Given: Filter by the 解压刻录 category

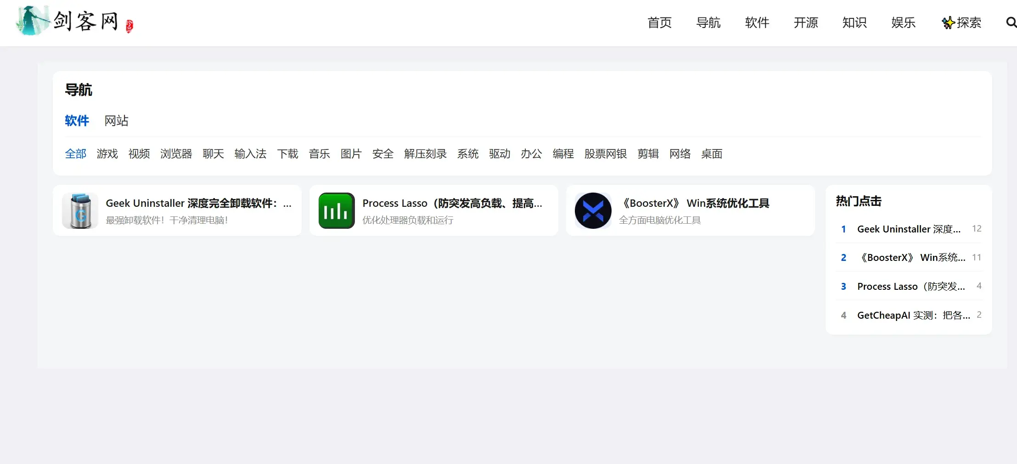Looking at the screenshot, I should [x=426, y=154].
